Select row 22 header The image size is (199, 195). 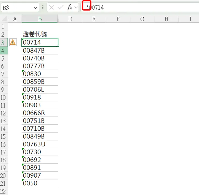[4, 191]
